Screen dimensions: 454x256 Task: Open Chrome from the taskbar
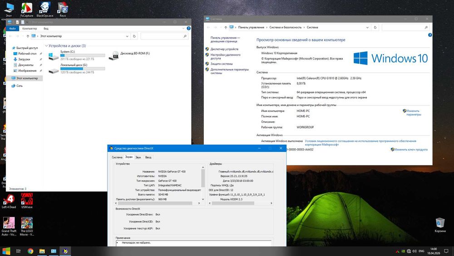pos(30,251)
